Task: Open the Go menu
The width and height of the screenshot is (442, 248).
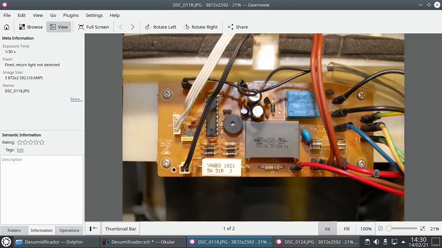Action: click(x=53, y=15)
